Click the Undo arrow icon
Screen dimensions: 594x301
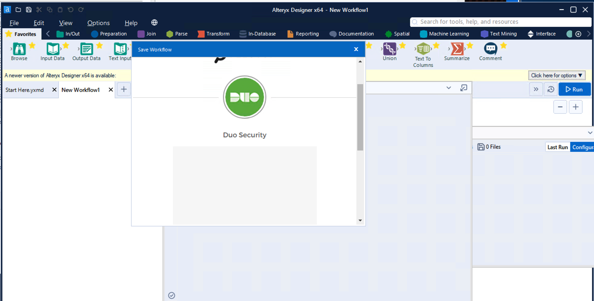[x=71, y=10]
